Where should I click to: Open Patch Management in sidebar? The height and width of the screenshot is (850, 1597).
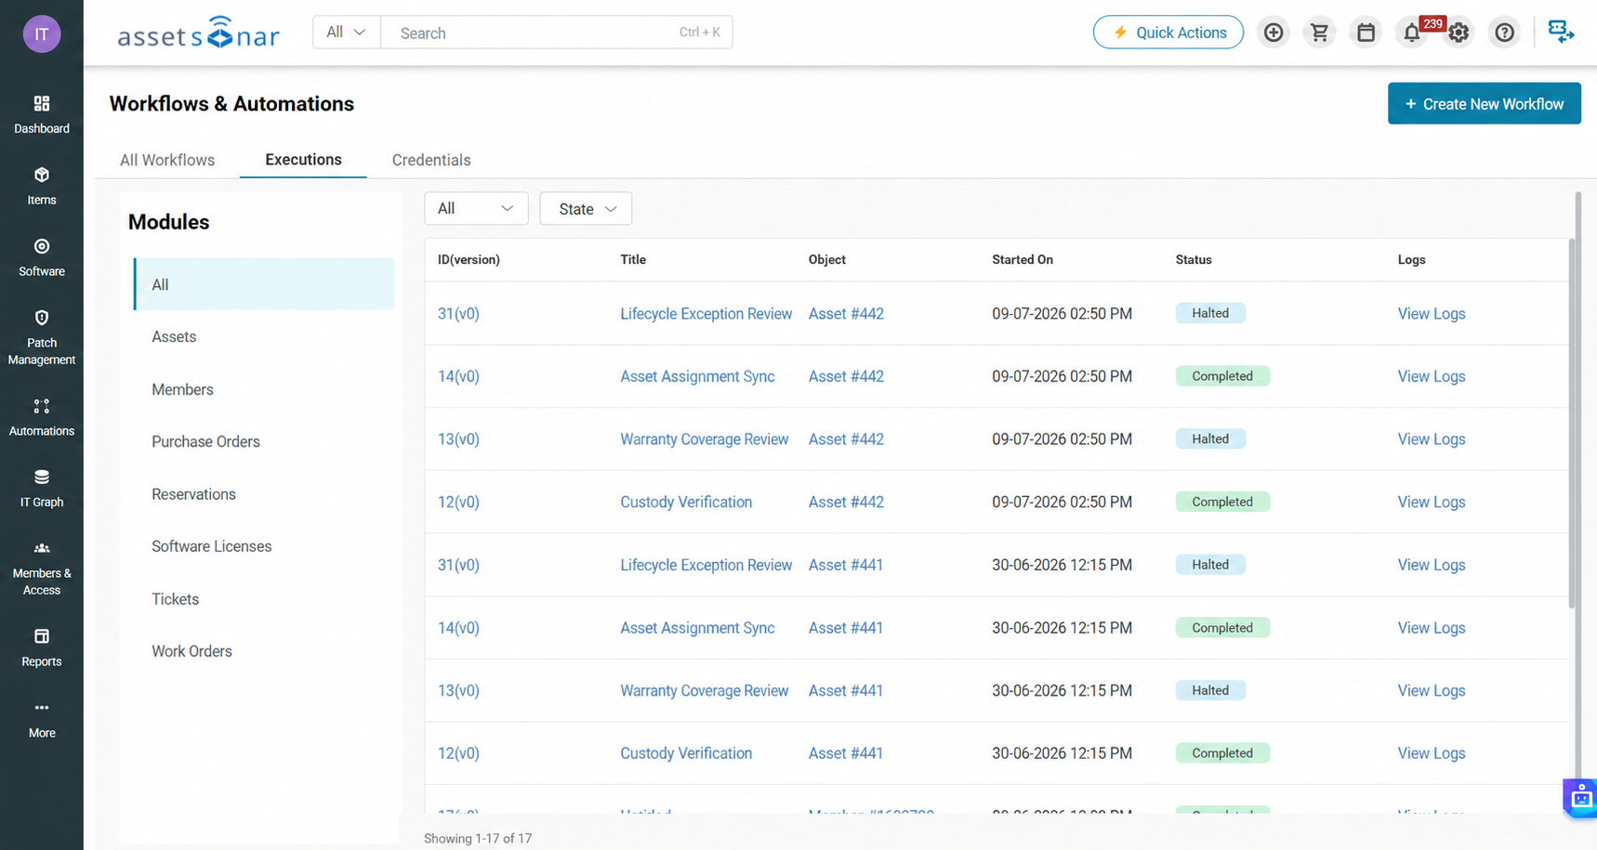point(41,337)
